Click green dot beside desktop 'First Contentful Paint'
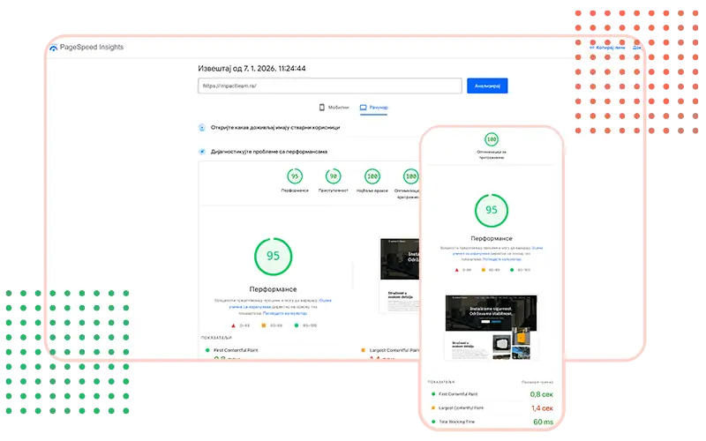Viewport: 706px width, 441px height. tap(207, 350)
